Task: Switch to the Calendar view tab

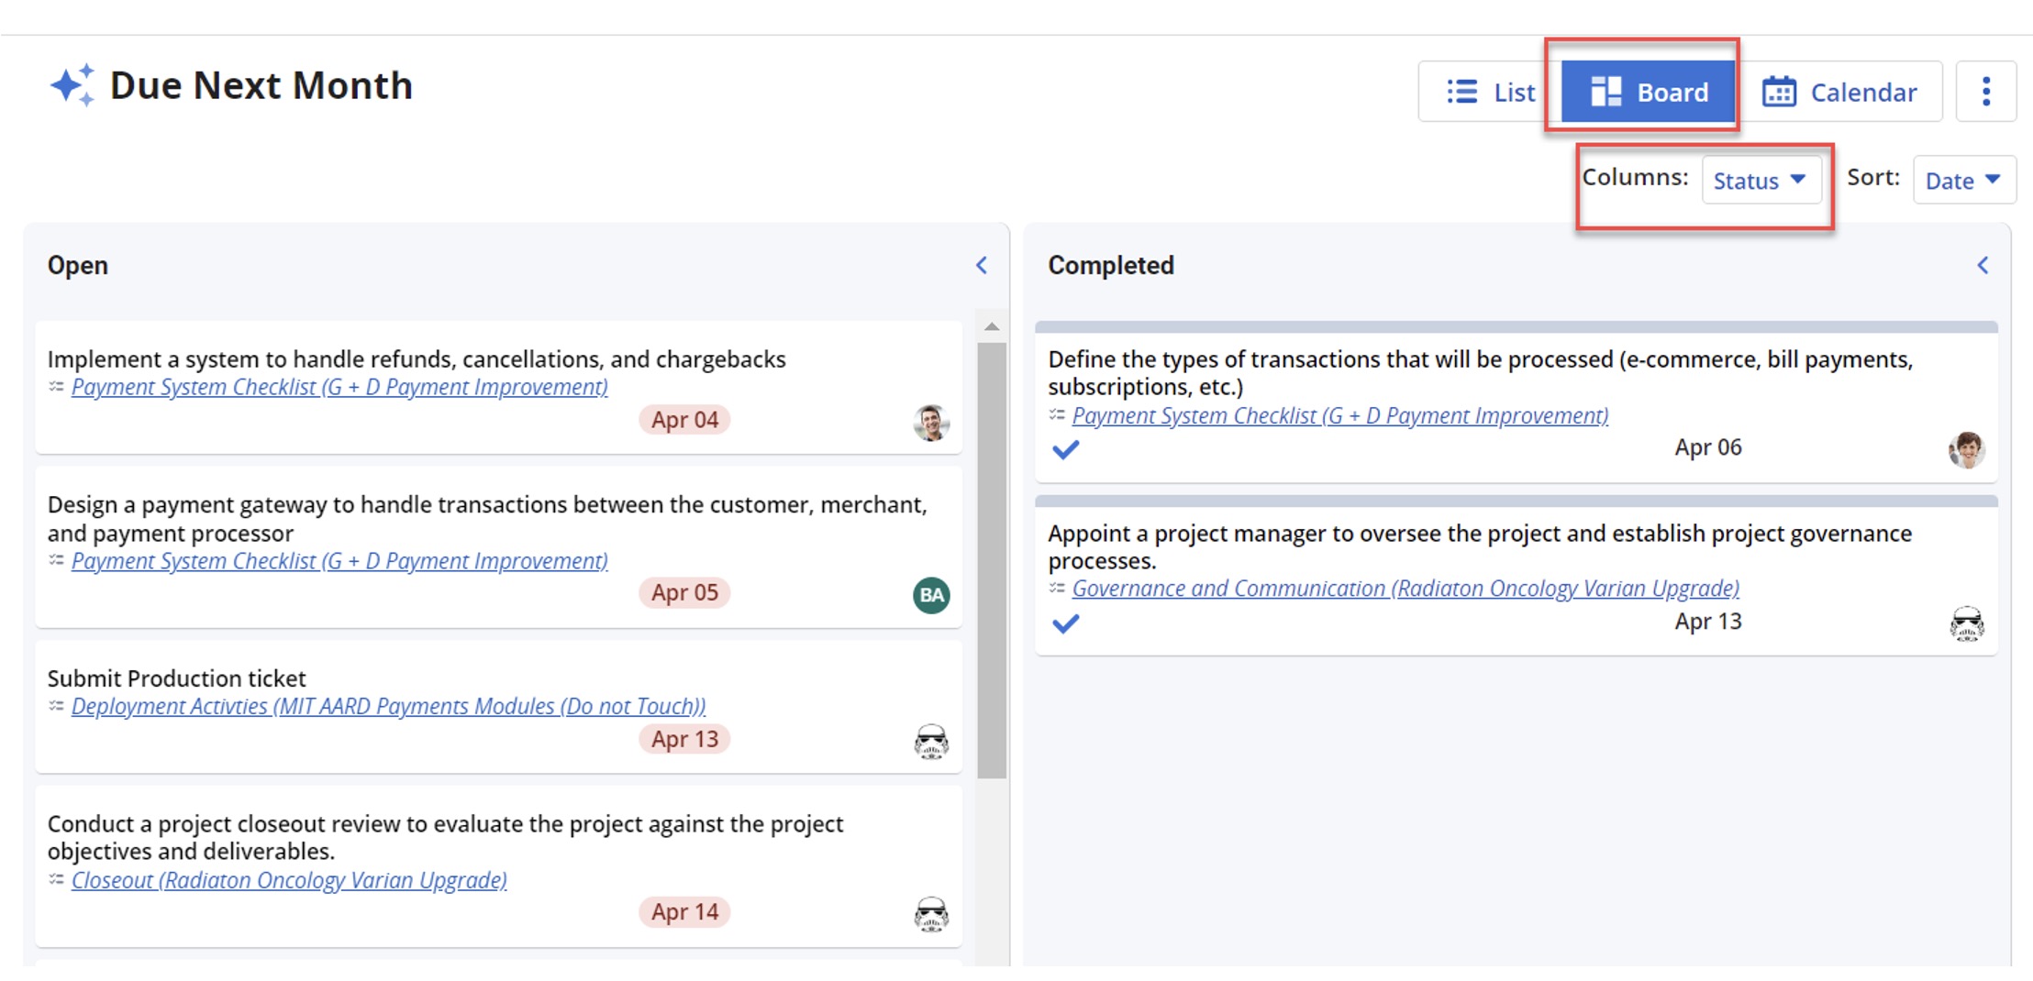Action: [1839, 92]
